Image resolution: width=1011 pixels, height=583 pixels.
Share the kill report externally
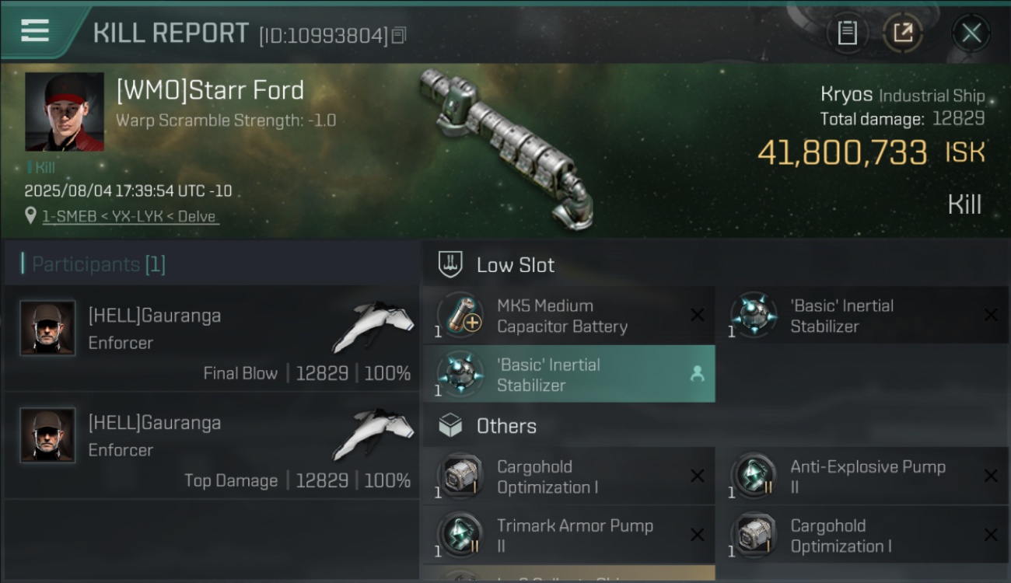coord(903,33)
